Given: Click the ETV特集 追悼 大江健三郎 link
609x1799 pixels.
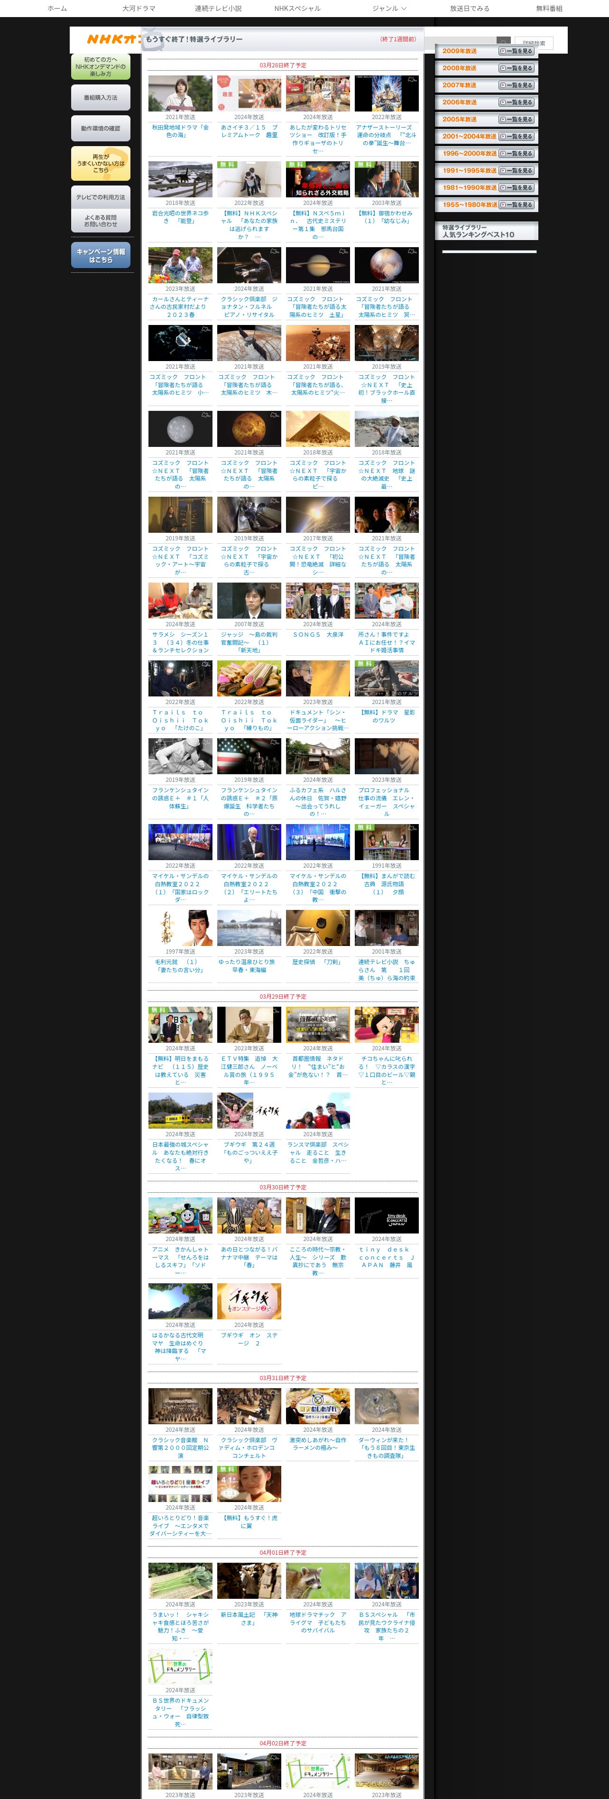Looking at the screenshot, I should [x=249, y=1071].
